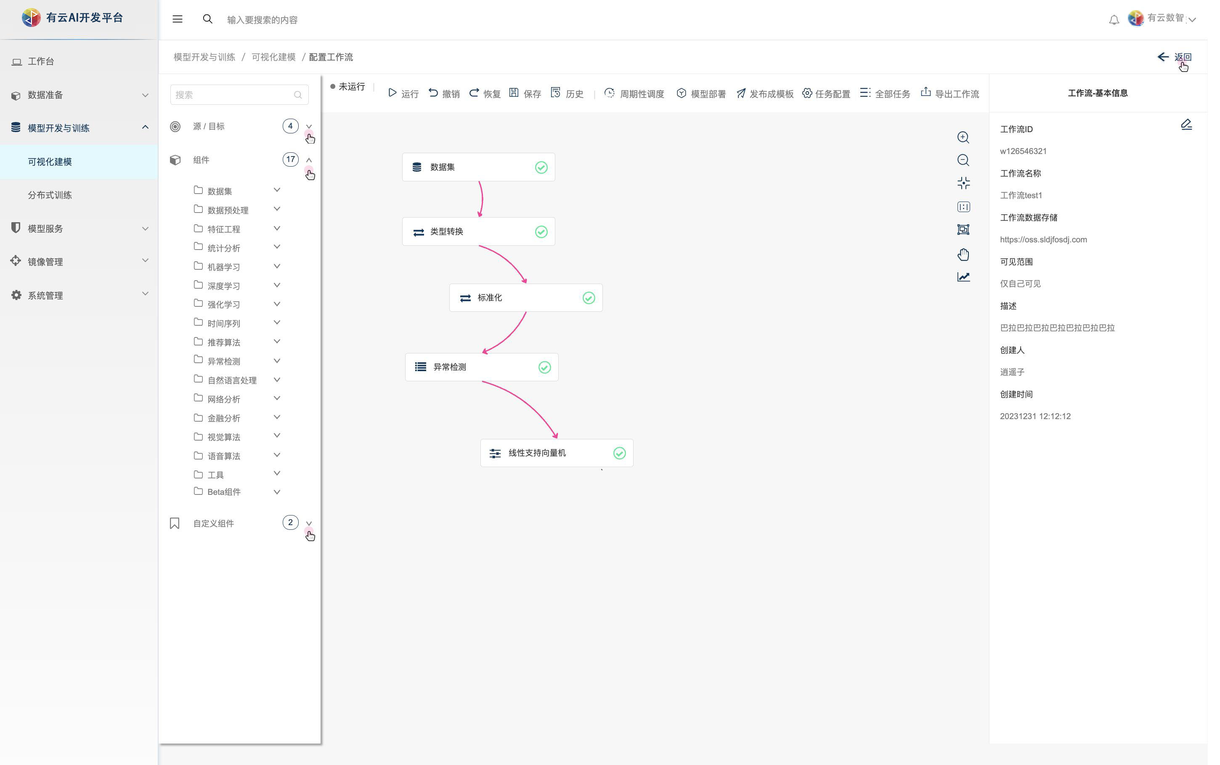This screenshot has width=1220, height=765.
Task: Click the green check on the 标准化 node
Action: (588, 298)
